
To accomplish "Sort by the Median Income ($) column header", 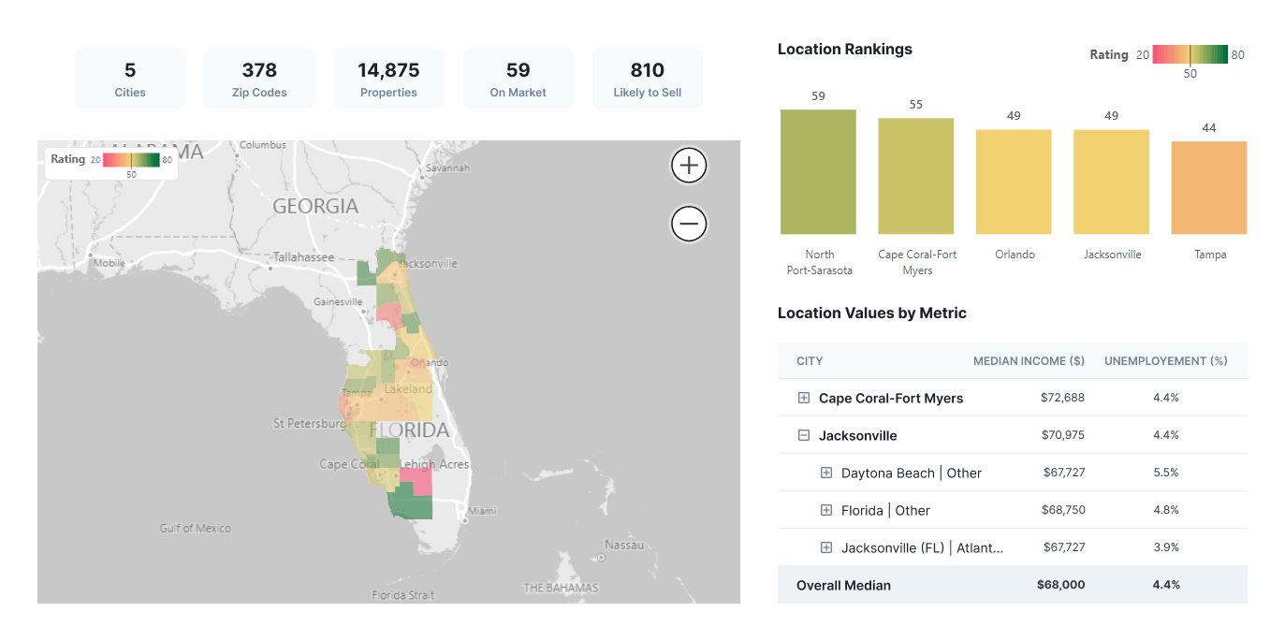I will pos(1029,361).
